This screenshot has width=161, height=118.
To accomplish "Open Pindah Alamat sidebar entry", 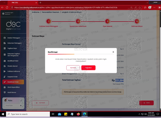I will click(x=13, y=66).
